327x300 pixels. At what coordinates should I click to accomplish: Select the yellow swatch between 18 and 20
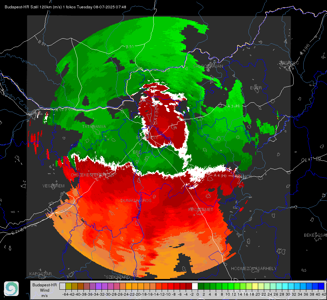pos(255,286)
